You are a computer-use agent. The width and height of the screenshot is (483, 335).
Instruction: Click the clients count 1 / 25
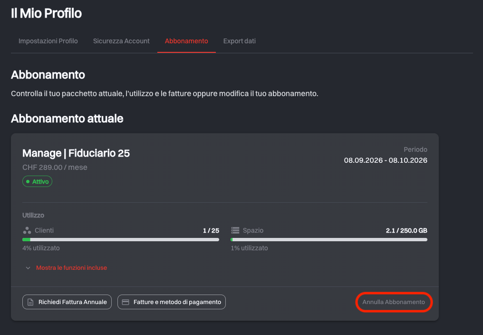click(211, 230)
